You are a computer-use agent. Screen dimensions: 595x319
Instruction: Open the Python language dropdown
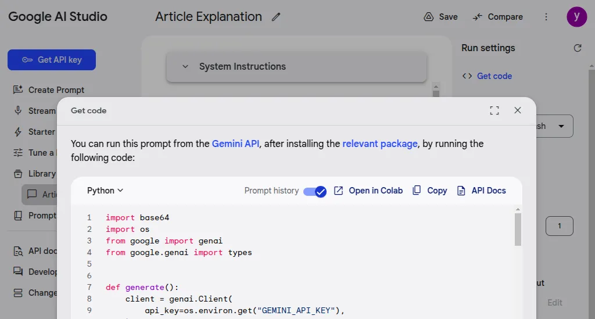[105, 191]
